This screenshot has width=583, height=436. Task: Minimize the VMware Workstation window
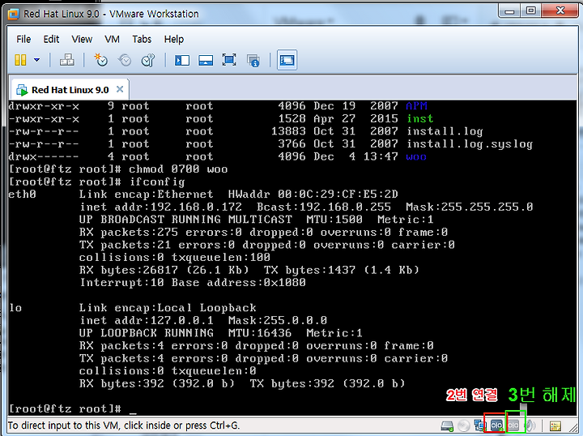[510, 11]
